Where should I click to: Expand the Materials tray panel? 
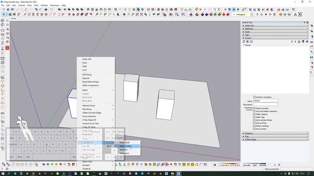[x=275, y=29]
